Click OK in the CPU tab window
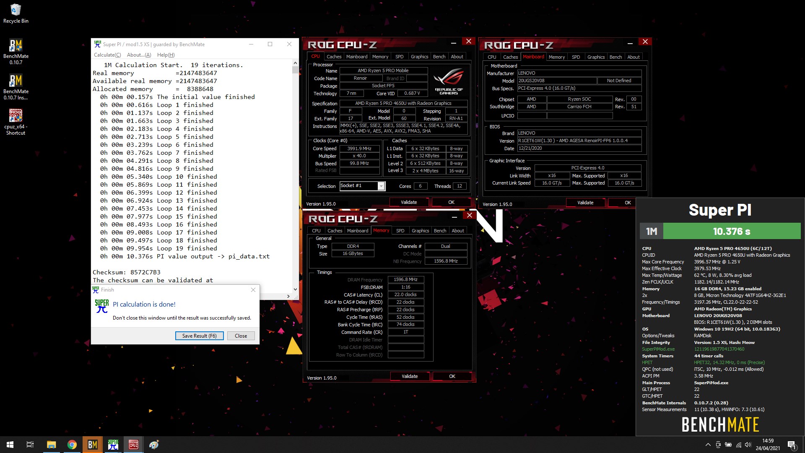The width and height of the screenshot is (805, 453). coord(451,202)
